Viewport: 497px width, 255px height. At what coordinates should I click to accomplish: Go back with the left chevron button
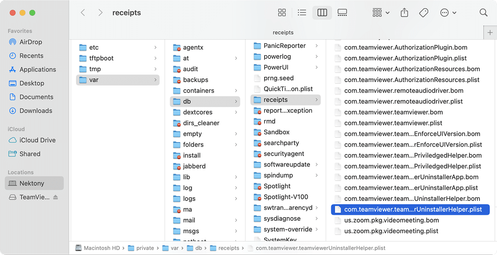pyautogui.click(x=83, y=12)
